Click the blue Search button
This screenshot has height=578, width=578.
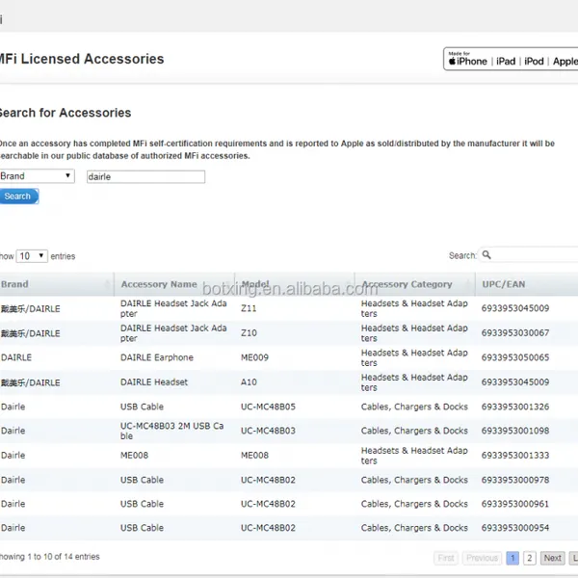19,197
